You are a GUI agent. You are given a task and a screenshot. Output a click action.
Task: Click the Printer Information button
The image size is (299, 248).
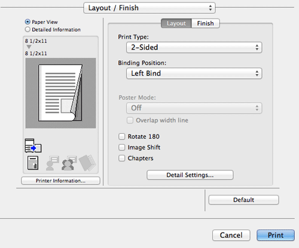pos(60,180)
